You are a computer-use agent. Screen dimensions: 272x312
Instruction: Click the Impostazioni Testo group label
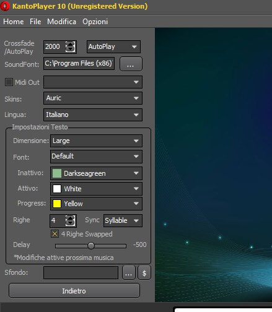pyautogui.click(x=40, y=127)
